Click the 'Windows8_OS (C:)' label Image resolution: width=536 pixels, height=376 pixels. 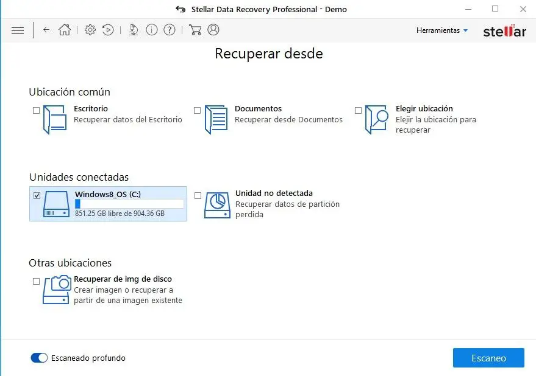point(108,194)
